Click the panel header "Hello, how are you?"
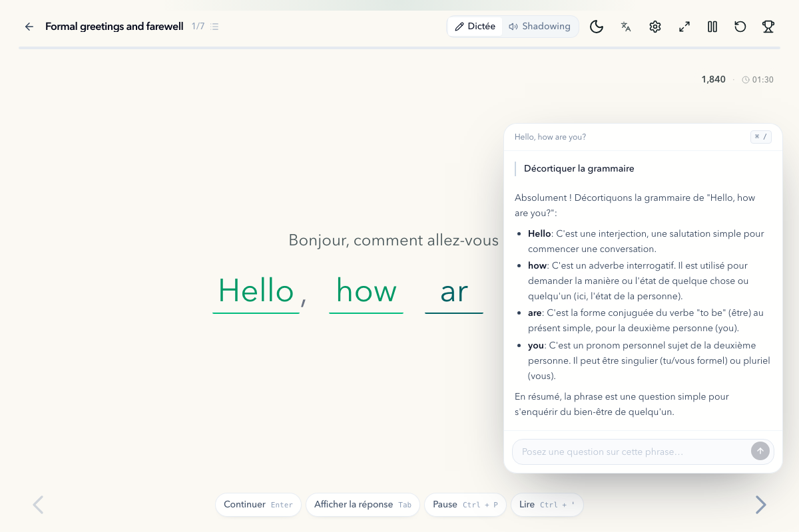The image size is (799, 532). coord(550,137)
